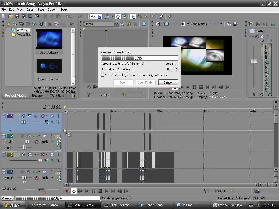Click Cancel in the bottom status bar
279x209 pixels.
click(x=7, y=198)
